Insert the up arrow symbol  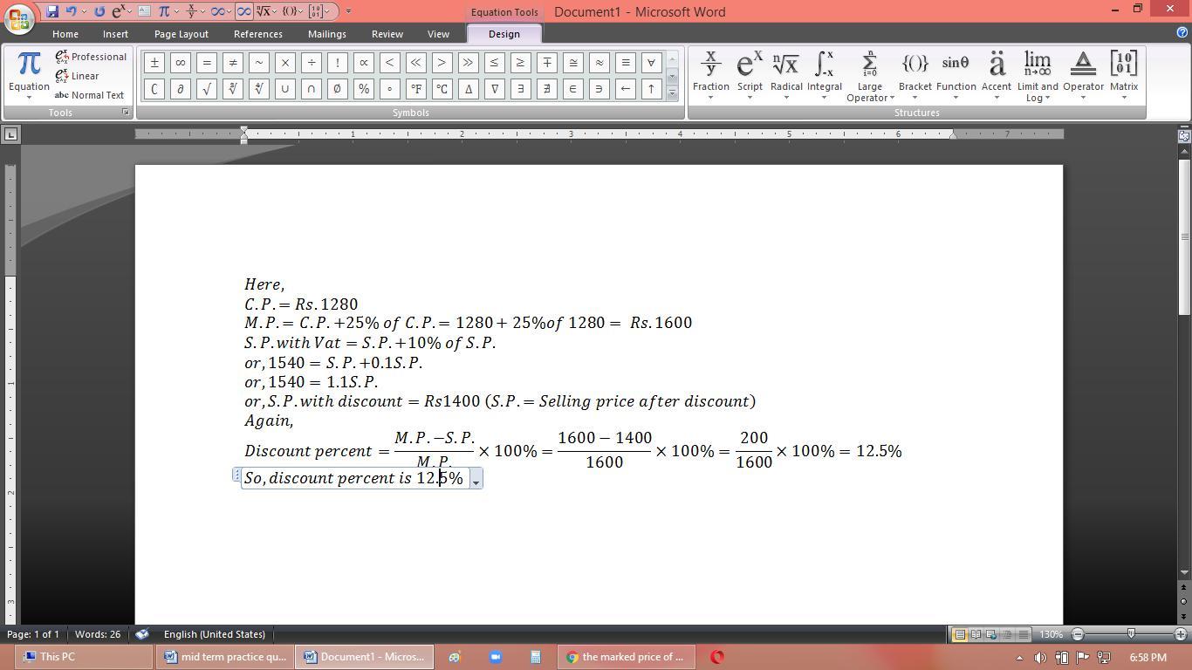point(651,89)
